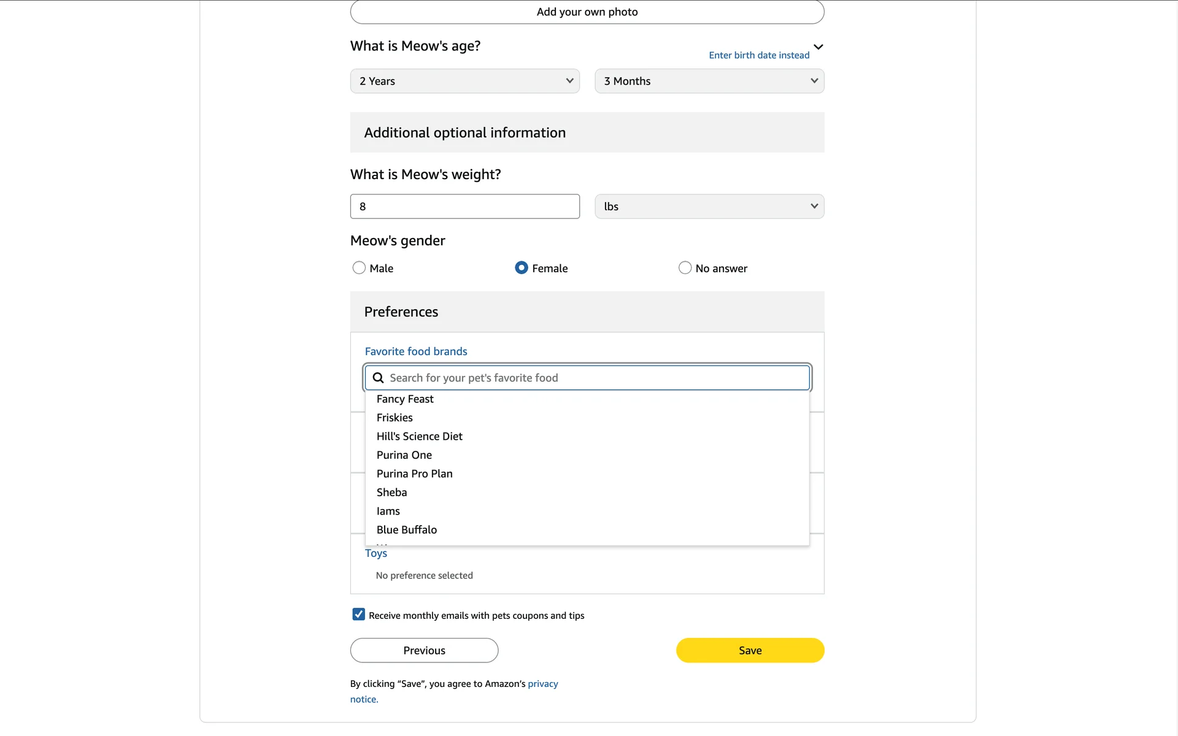The width and height of the screenshot is (1178, 736).
Task: Pick Fancy Feast from suggestions
Action: pos(405,399)
